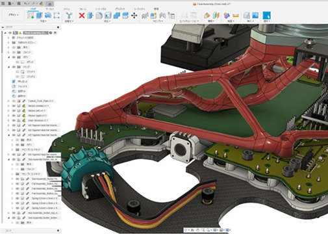
Task: Open the Construct panel label
Action: click(210, 21)
